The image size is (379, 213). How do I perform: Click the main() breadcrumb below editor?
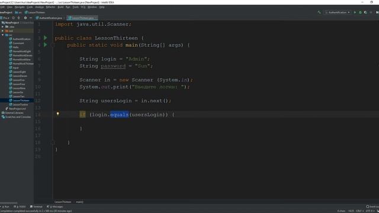[x=79, y=202]
